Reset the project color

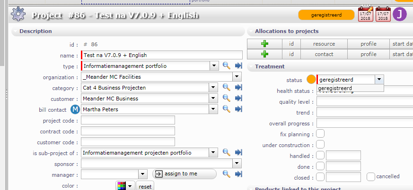145,186
